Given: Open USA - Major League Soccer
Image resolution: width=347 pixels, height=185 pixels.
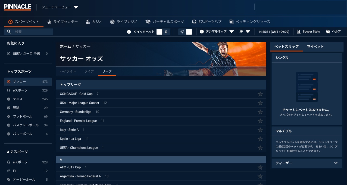Looking at the screenshot, I should (x=80, y=103).
